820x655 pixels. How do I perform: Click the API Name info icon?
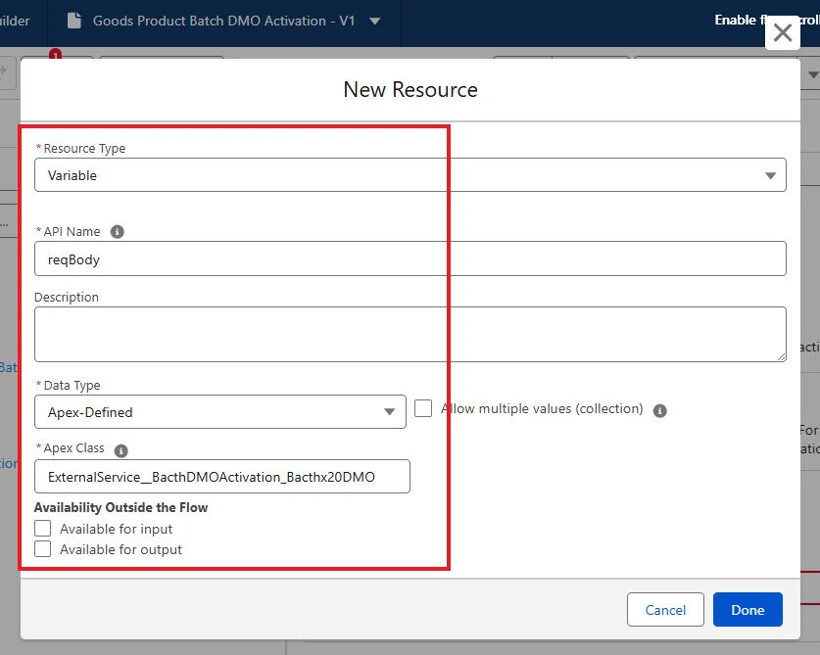click(118, 232)
